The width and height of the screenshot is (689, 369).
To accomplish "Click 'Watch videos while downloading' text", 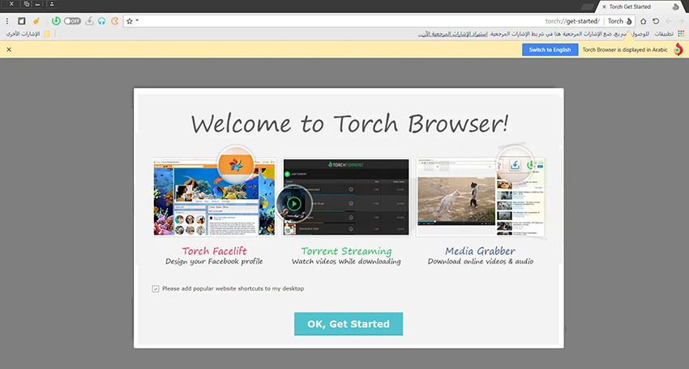I will pyautogui.click(x=346, y=261).
